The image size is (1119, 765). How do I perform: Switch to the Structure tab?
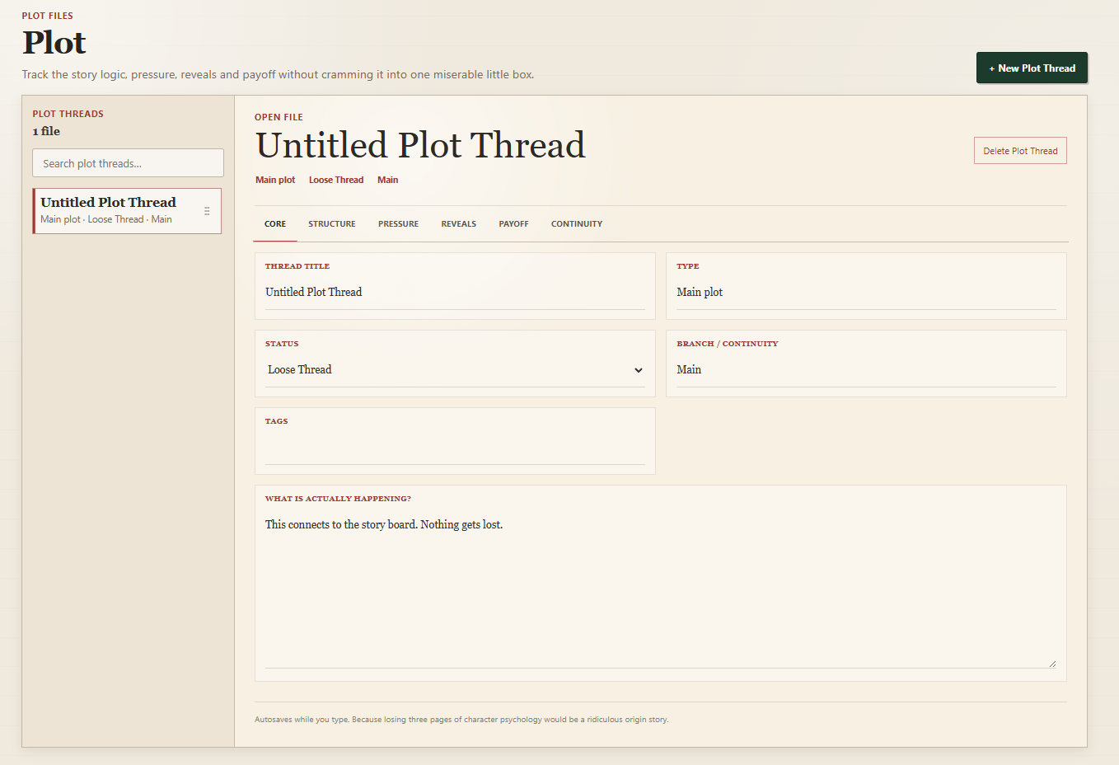332,224
